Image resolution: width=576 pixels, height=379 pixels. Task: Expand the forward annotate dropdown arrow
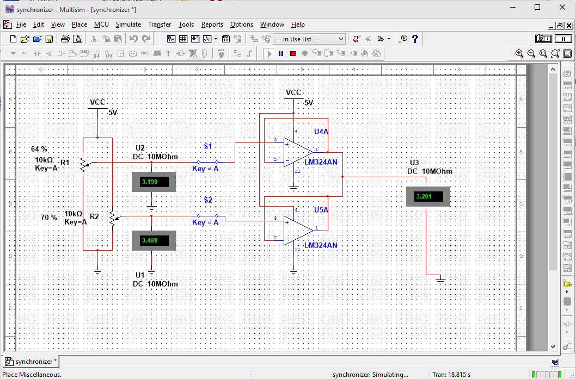click(x=389, y=39)
